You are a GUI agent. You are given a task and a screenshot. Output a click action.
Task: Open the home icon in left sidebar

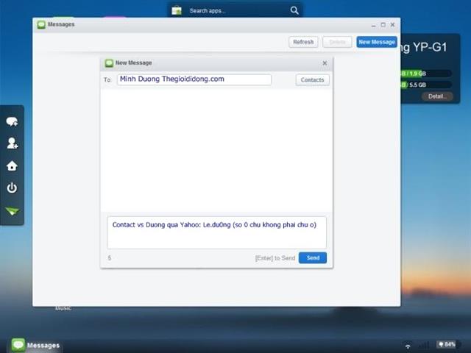(12, 165)
